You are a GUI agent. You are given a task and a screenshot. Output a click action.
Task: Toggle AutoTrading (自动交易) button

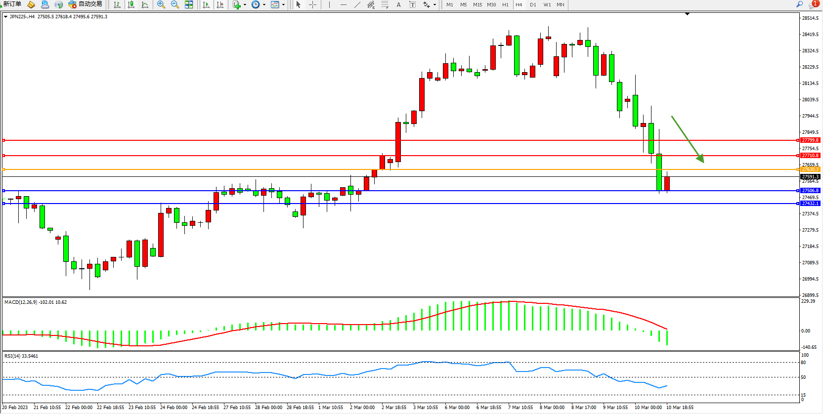86,4
